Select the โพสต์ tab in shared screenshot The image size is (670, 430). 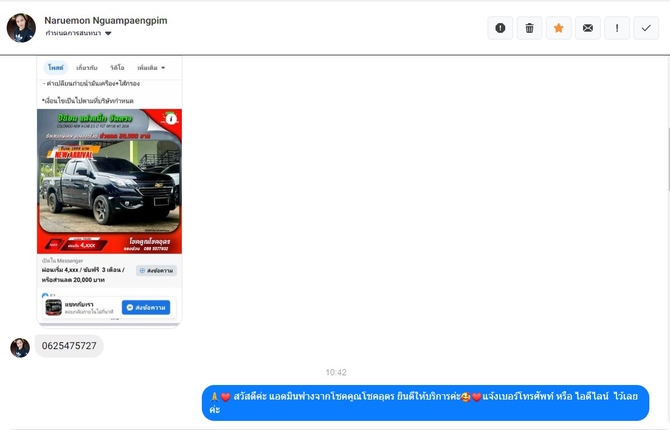point(55,68)
